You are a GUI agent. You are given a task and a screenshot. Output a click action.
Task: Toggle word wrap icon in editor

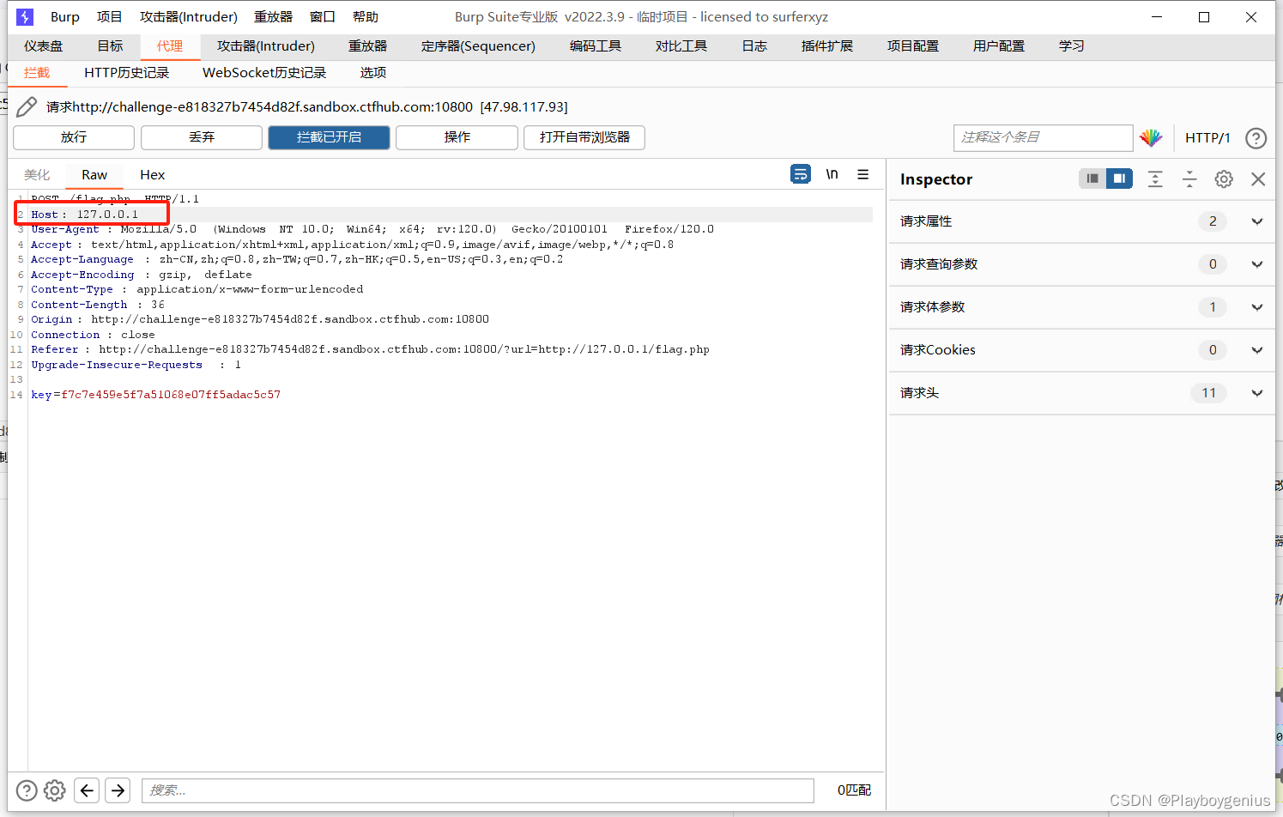pos(801,174)
